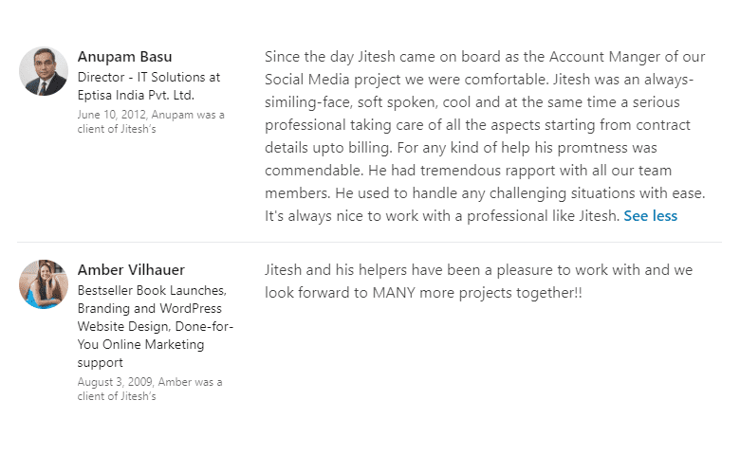Click the August 3, 2009 relationship date

(115, 382)
